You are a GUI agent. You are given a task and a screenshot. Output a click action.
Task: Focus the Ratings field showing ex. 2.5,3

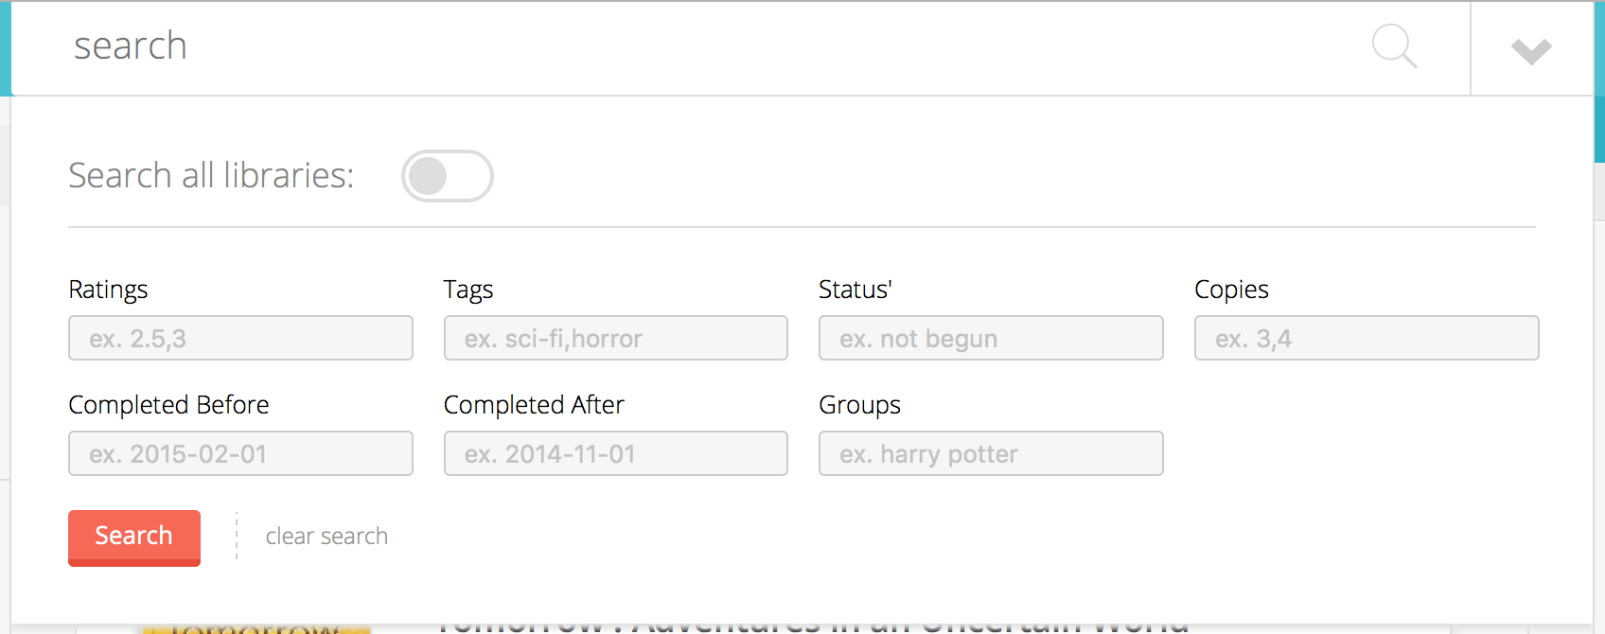click(x=240, y=338)
